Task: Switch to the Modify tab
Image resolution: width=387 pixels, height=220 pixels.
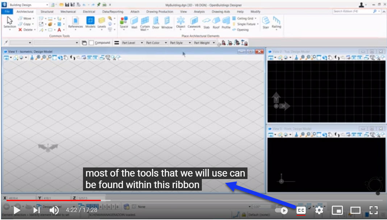Action: point(255,11)
